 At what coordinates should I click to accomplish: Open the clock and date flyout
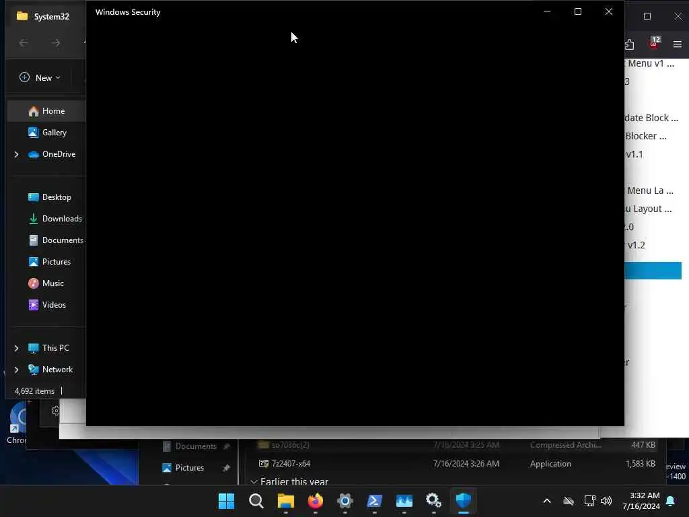(x=641, y=501)
